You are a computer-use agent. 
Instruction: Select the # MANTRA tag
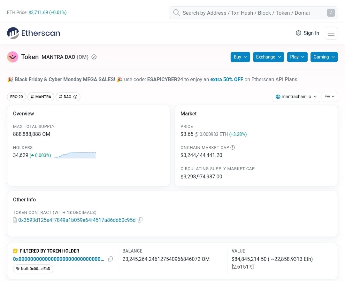[41, 97]
